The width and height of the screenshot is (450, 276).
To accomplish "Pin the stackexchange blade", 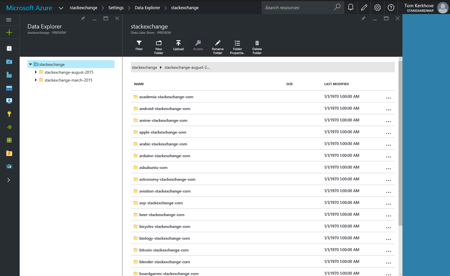I will click(x=363, y=19).
